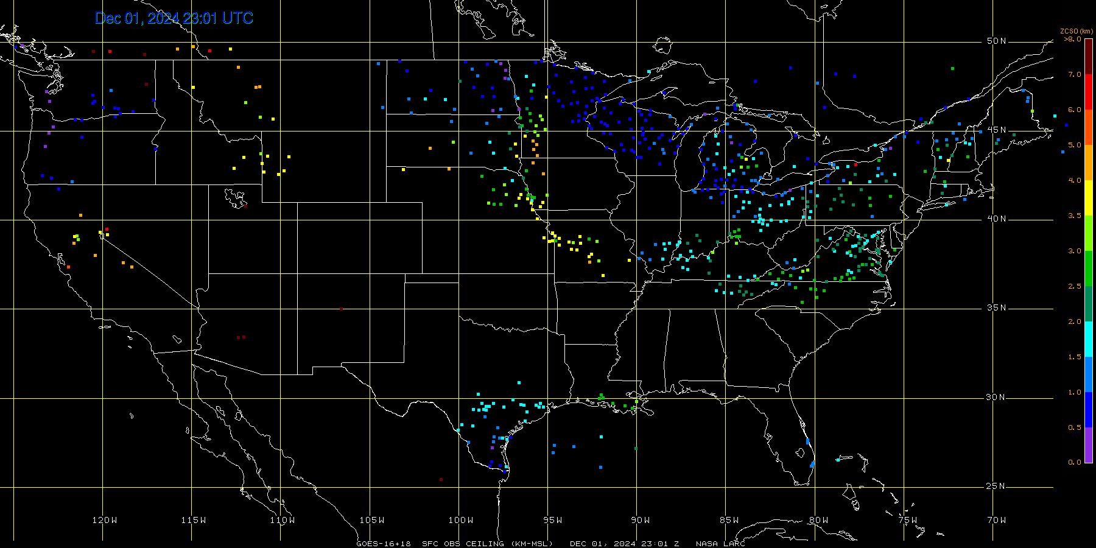Click the SFC OBS CEILING (KM-MSL) footer label
This screenshot has height=548, width=1096.
click(488, 544)
